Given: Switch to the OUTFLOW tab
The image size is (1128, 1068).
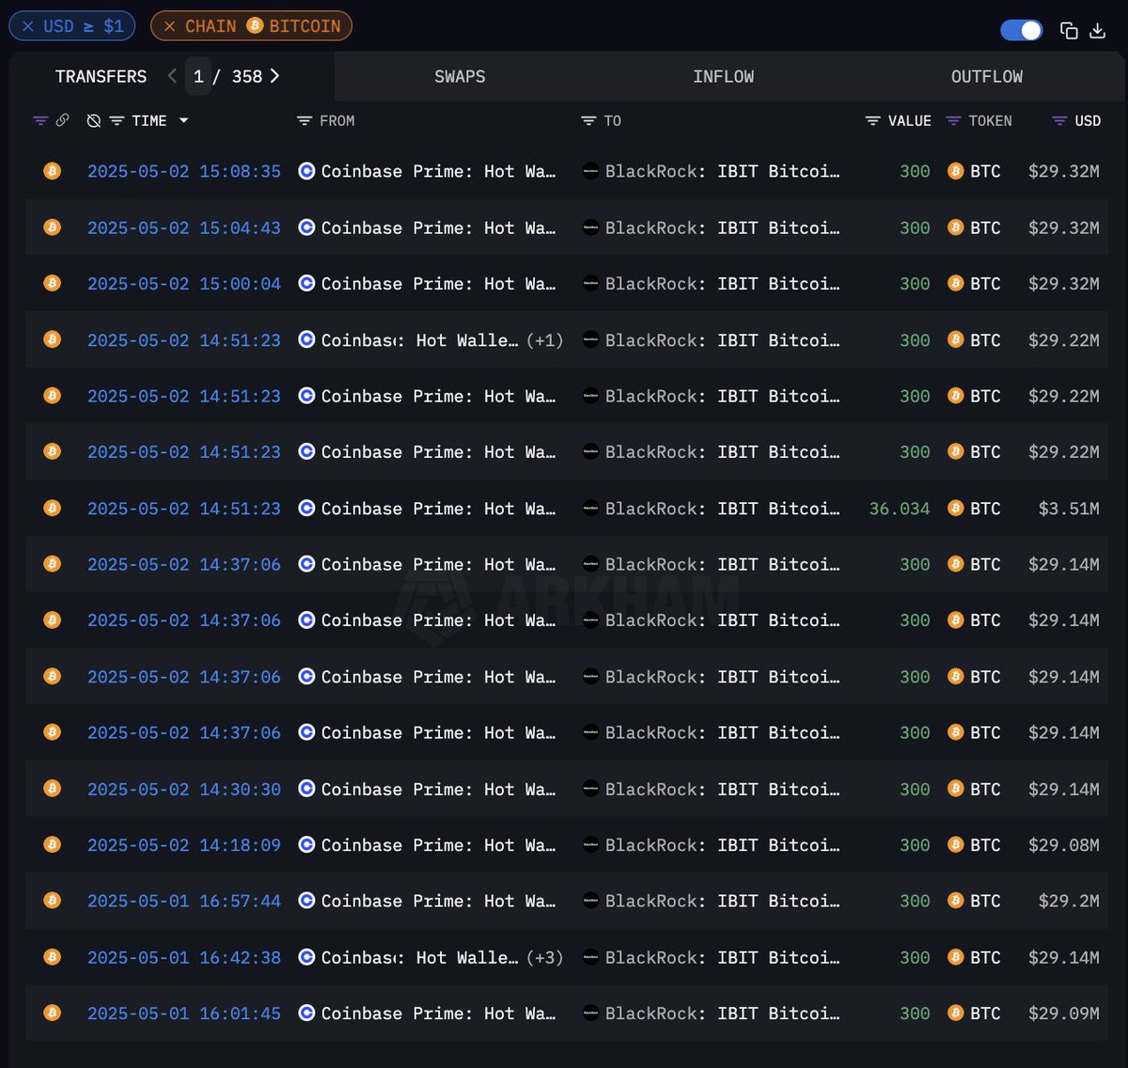Looking at the screenshot, I should coord(987,76).
